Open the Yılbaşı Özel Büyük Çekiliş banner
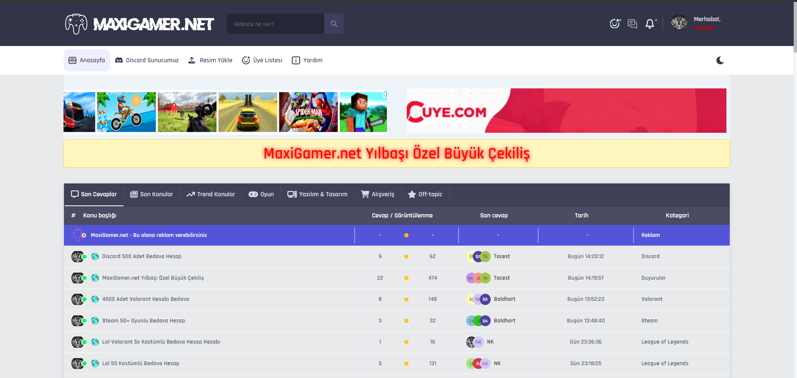 click(397, 154)
